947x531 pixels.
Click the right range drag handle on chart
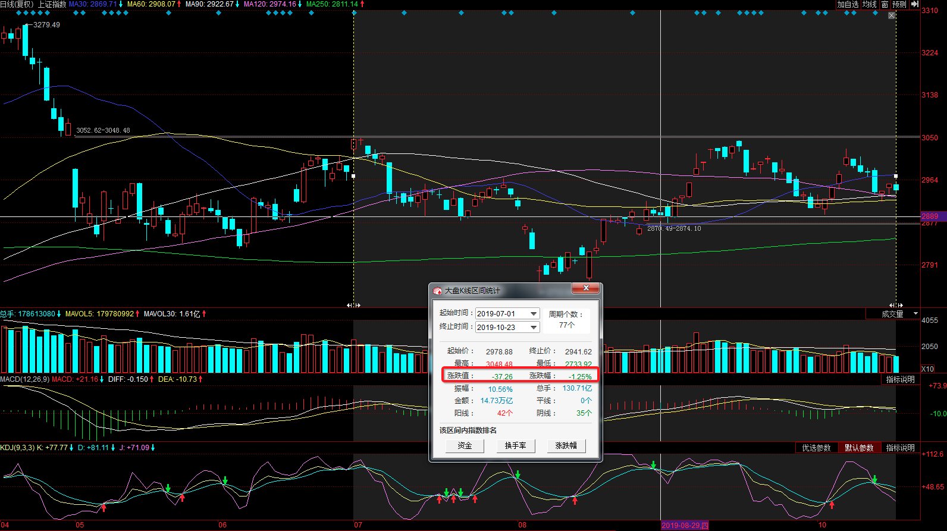(x=896, y=305)
